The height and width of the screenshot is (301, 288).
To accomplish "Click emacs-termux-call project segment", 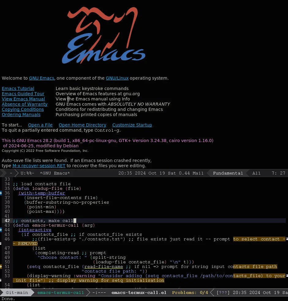I will pos(60,292).
